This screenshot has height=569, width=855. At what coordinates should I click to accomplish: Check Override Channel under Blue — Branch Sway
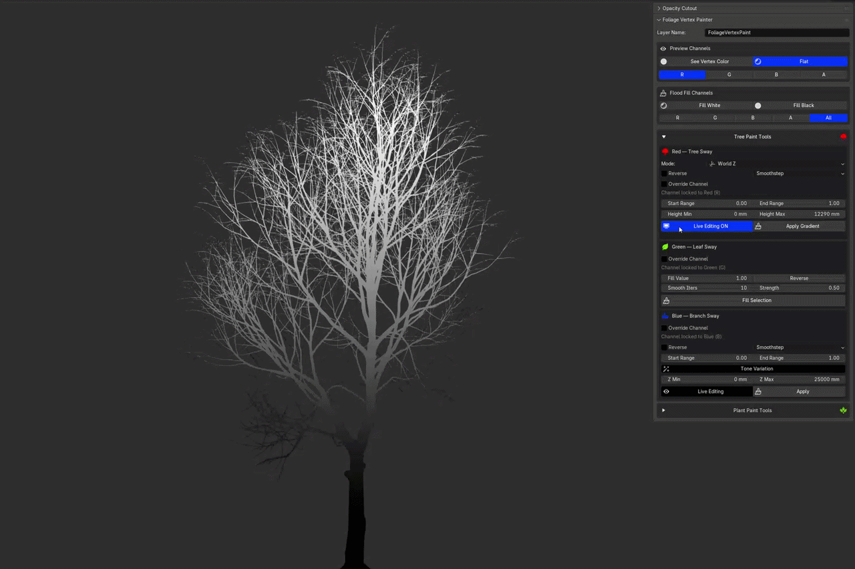pos(665,328)
